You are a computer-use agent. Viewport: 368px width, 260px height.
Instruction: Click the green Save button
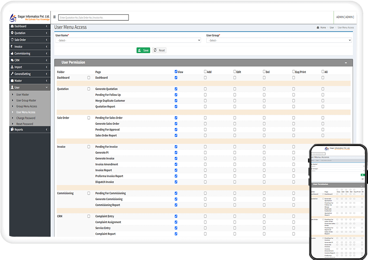tap(143, 50)
